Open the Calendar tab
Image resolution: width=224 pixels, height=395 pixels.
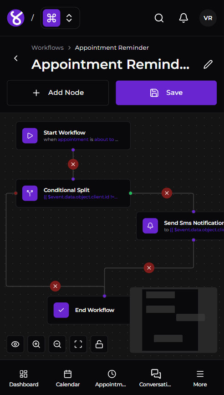pyautogui.click(x=68, y=379)
